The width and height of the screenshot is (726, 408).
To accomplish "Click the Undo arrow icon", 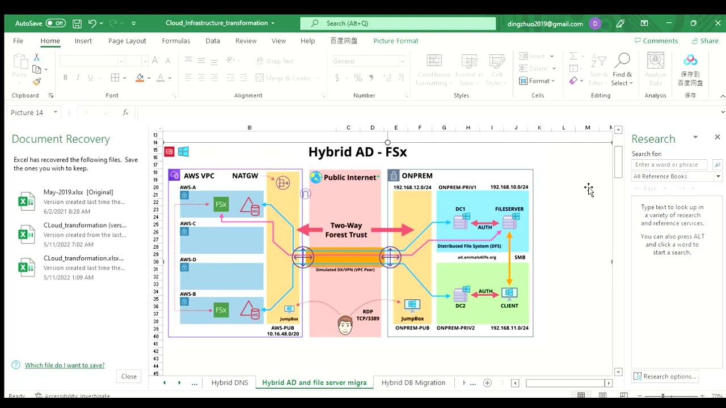I will tap(92, 23).
